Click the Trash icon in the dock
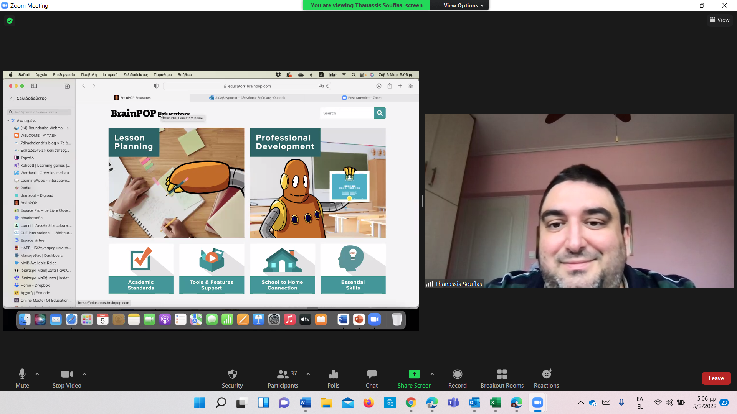Screen dimensions: 737x414 pos(397,319)
